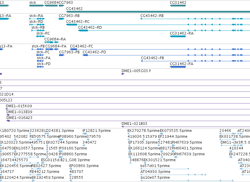Click EST EK073535.5prime

coord(176,131)
